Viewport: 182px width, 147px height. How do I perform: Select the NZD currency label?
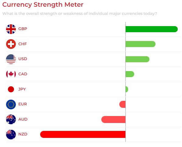tap(23, 134)
